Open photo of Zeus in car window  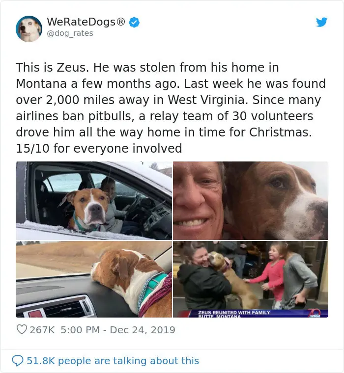(x=94, y=201)
